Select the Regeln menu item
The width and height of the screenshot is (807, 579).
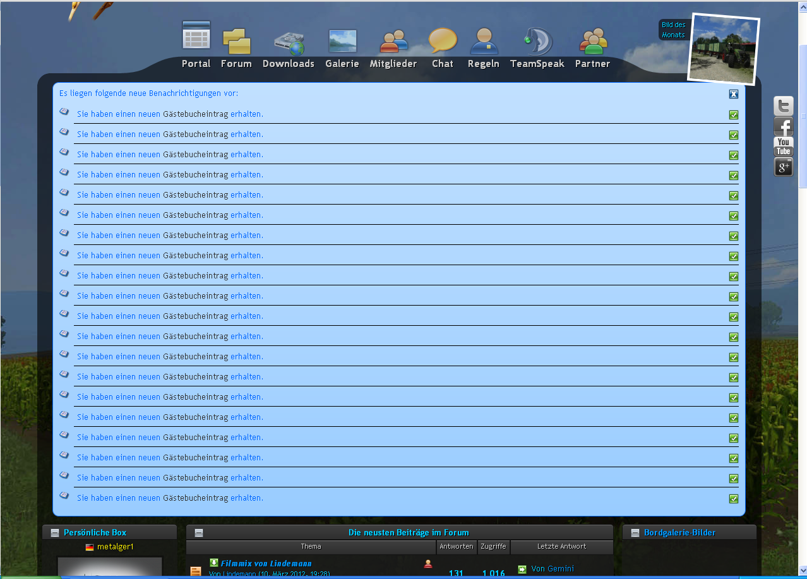pos(484,63)
